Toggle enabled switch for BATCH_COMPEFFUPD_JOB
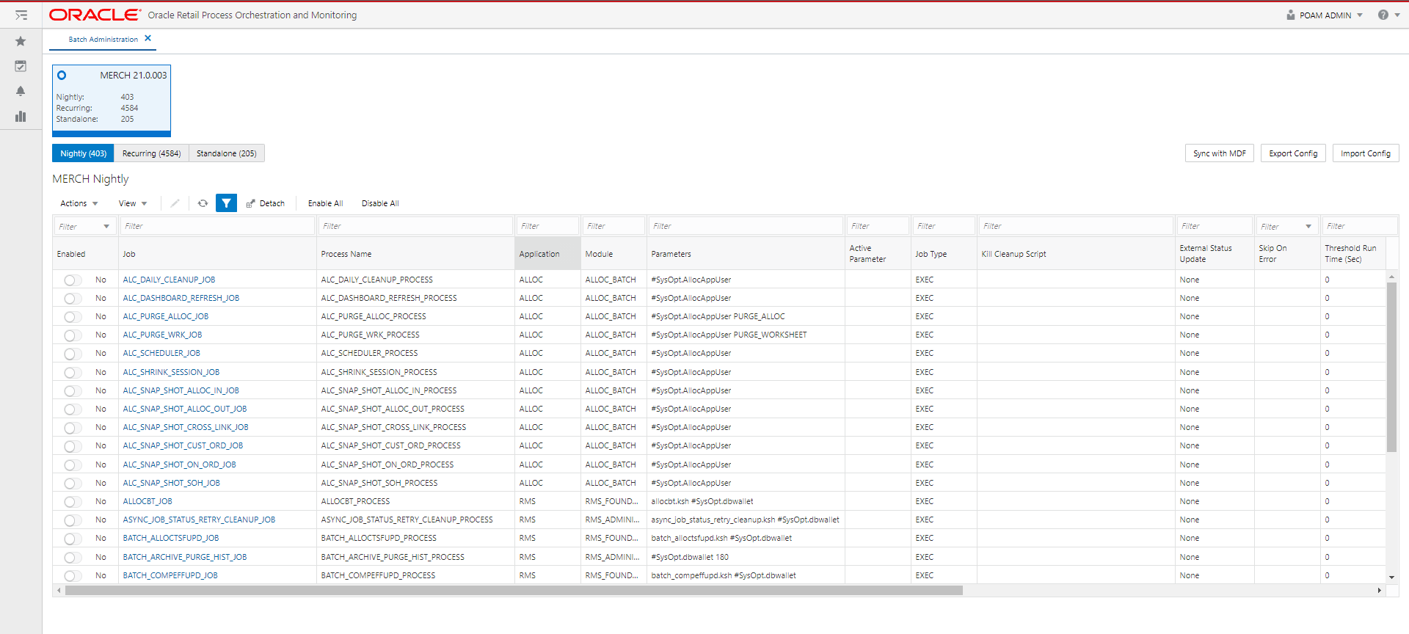 [73, 575]
